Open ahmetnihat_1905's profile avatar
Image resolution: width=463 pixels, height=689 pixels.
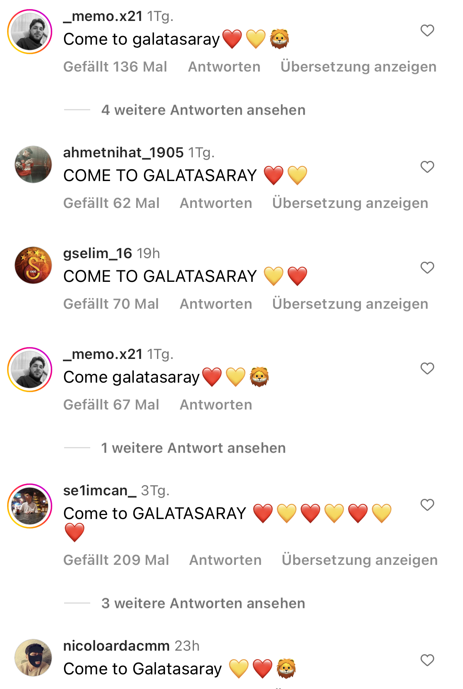(x=33, y=164)
